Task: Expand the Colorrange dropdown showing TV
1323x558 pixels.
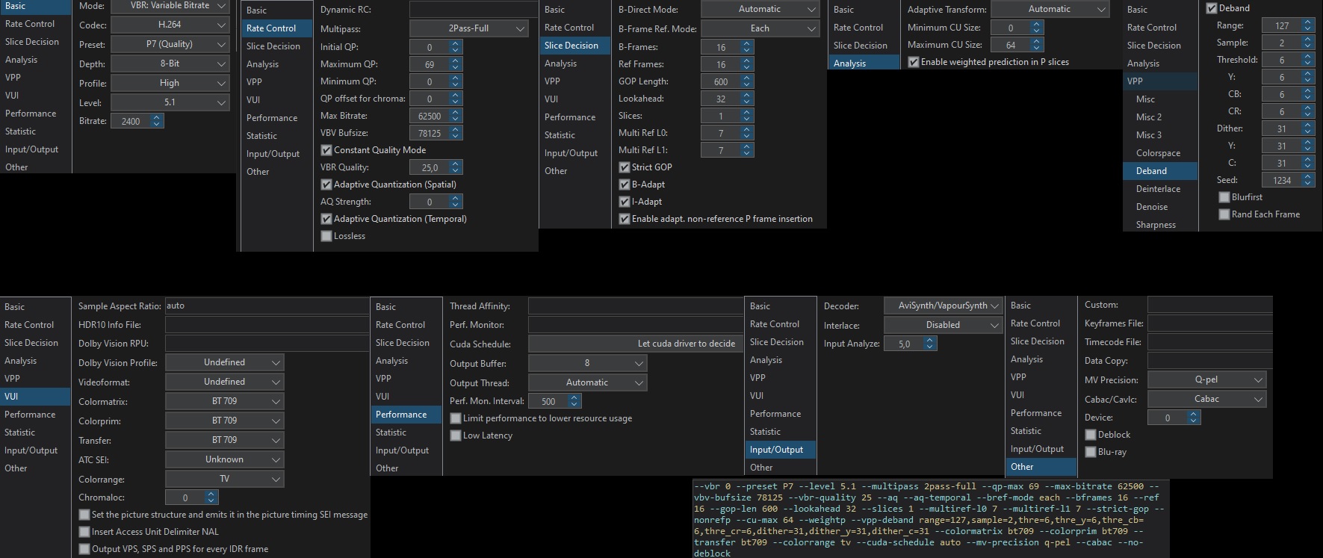Action: (224, 479)
